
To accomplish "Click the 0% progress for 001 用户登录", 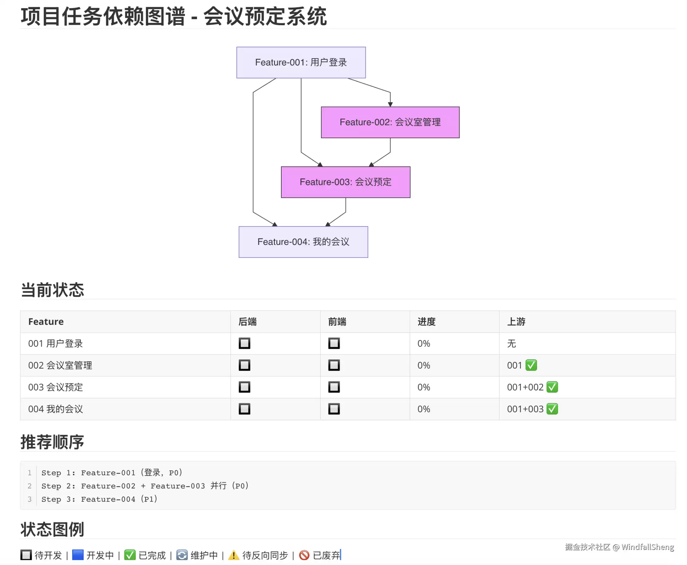I will point(424,343).
